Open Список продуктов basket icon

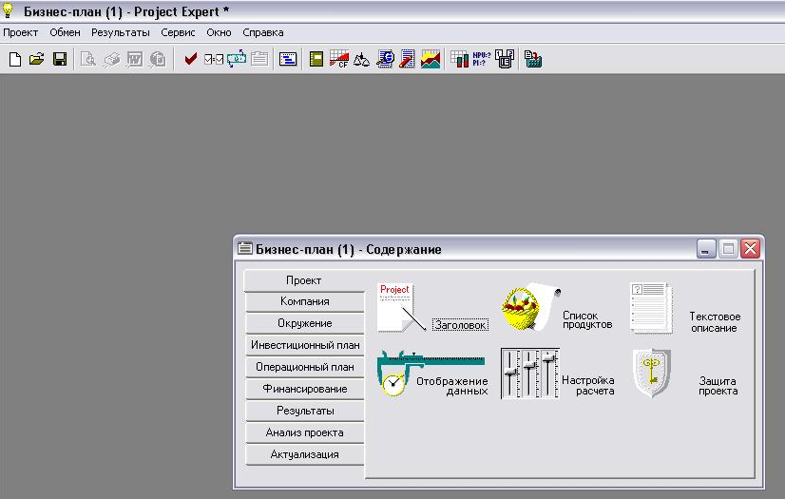coord(530,306)
